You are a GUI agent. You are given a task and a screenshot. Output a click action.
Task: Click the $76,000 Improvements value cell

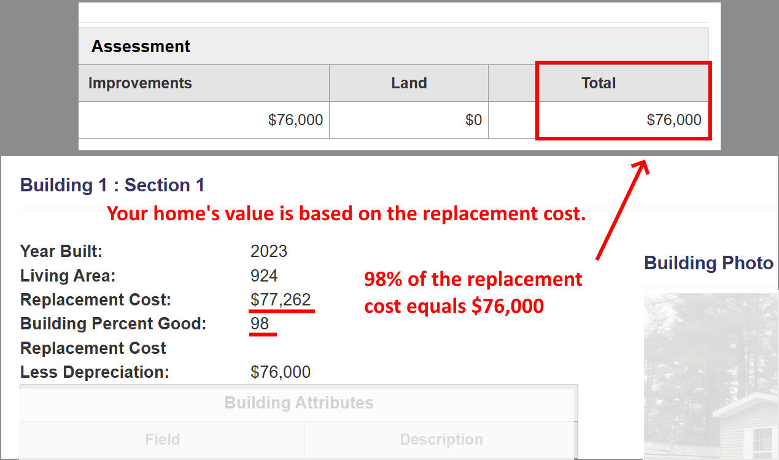tap(295, 120)
